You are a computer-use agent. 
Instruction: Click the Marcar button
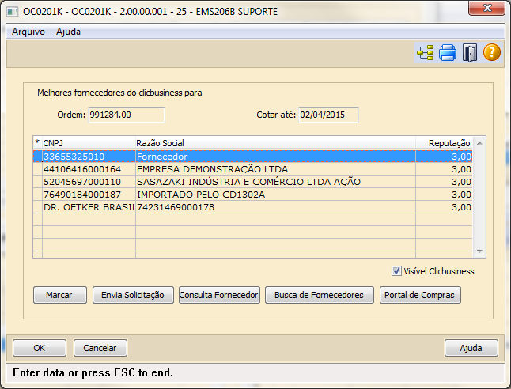60,295
